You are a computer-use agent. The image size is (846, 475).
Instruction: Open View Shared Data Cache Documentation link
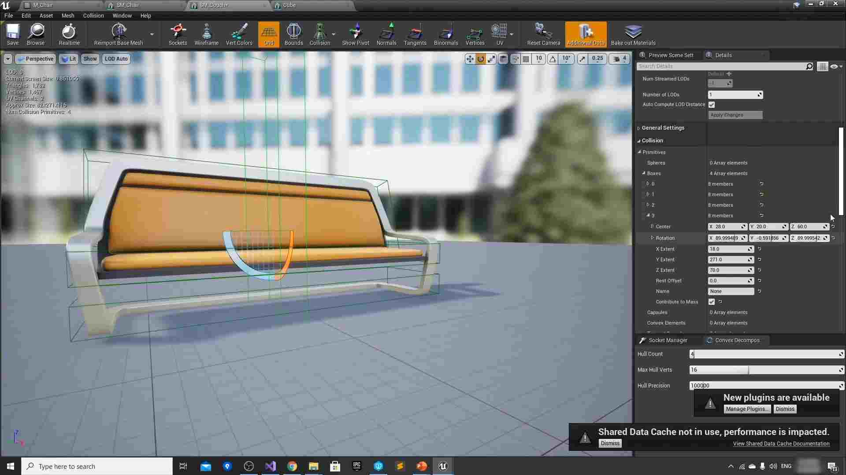tap(781, 443)
